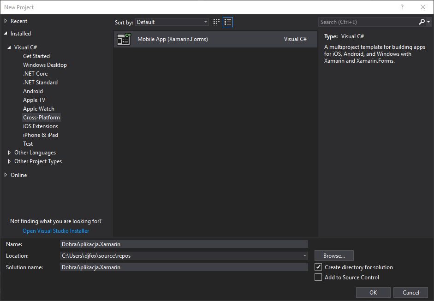Collapse the Visual C# node
This screenshot has width=434, height=301.
pyautogui.click(x=10, y=47)
